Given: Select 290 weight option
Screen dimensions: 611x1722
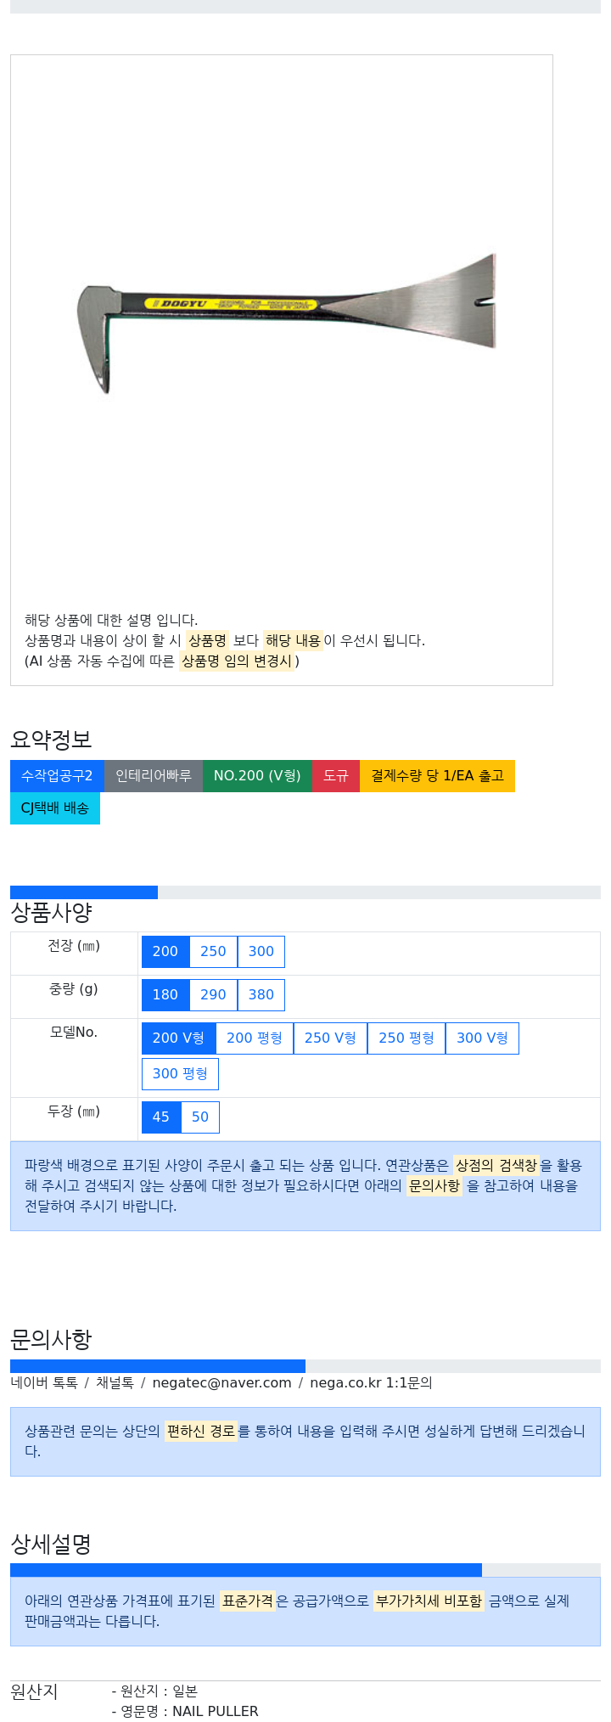Looking at the screenshot, I should click(x=213, y=995).
